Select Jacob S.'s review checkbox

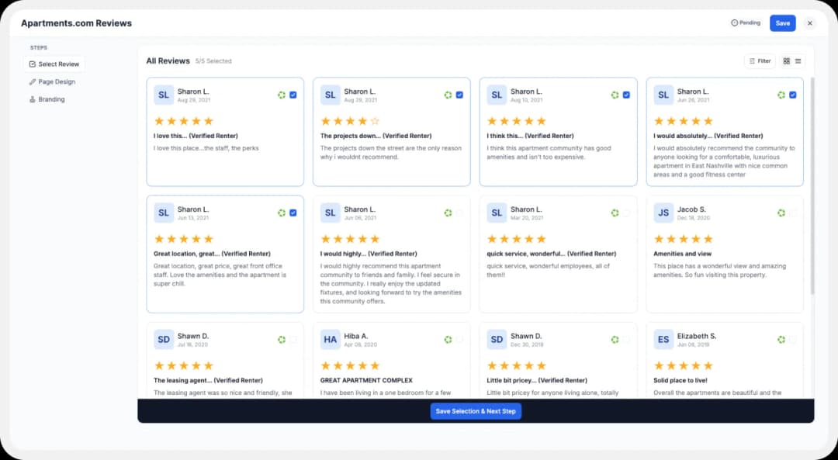793,212
